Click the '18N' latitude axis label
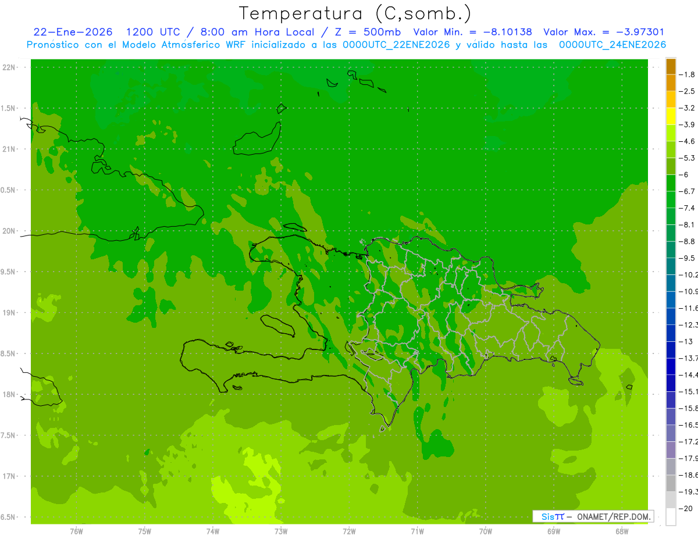 coord(8,395)
